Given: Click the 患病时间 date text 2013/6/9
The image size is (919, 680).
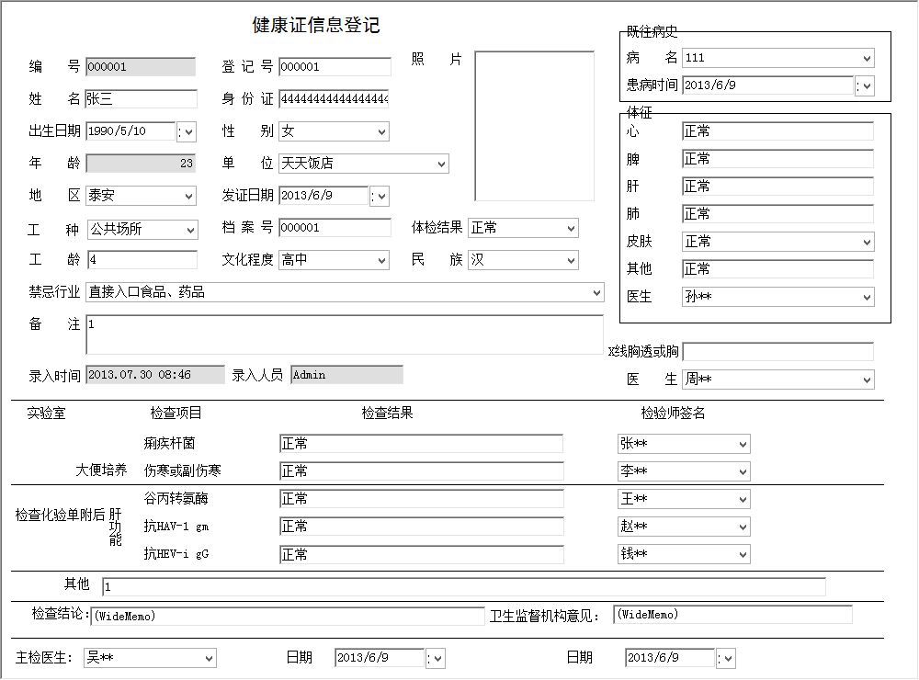Looking at the screenshot, I should [710, 85].
